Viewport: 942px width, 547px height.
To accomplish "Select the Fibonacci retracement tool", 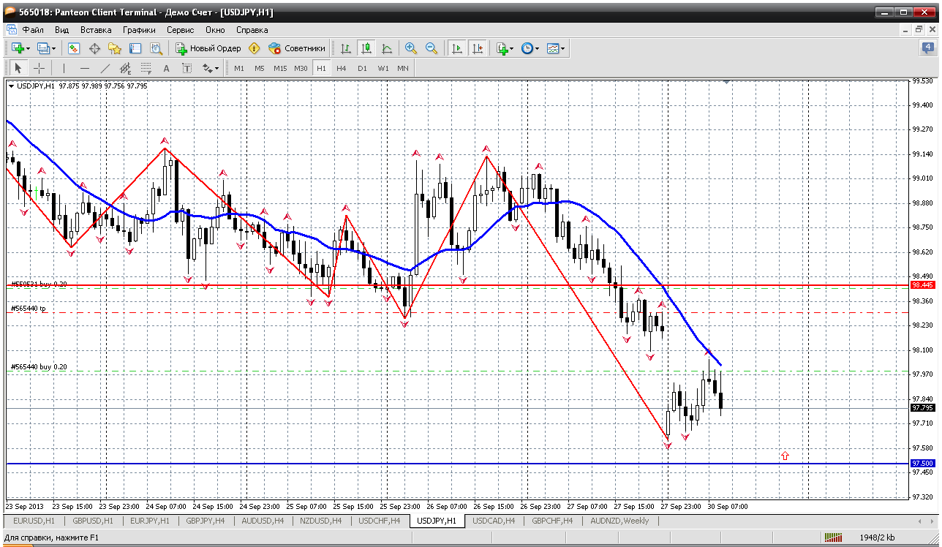I will tap(146, 68).
